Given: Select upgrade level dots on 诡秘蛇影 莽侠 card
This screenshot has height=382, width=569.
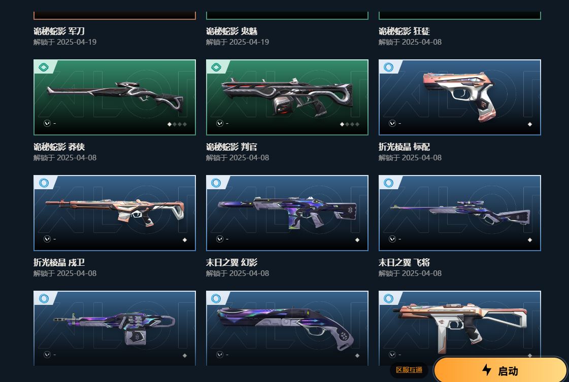Looking at the screenshot, I should tap(177, 124).
